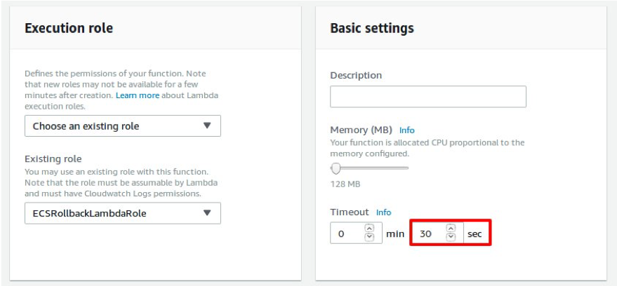Open the 'Learn more' link about execution roles

click(138, 95)
